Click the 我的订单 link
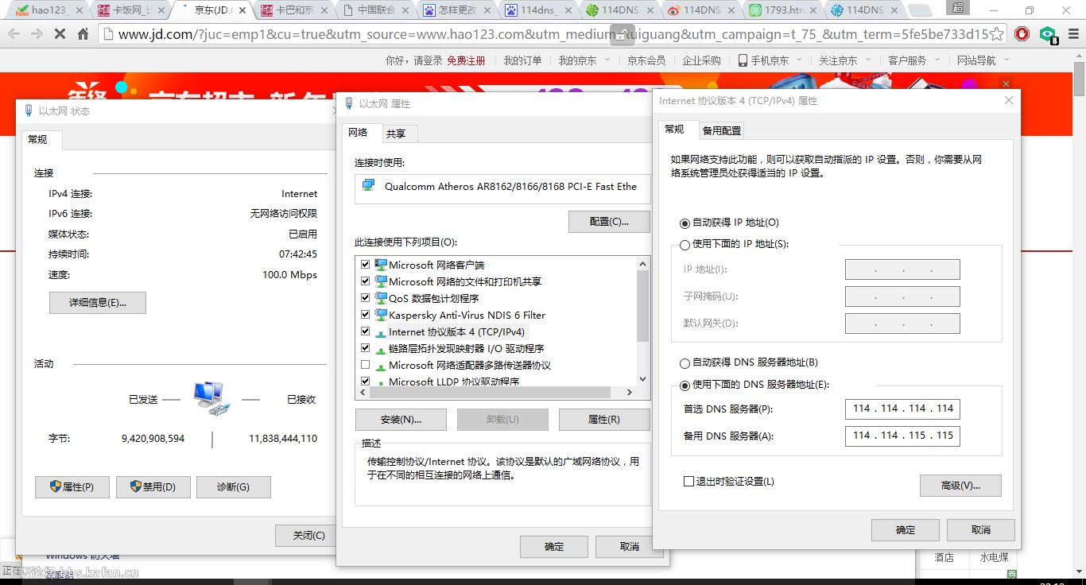Screen dimensions: 1086x585 pyautogui.click(x=522, y=60)
